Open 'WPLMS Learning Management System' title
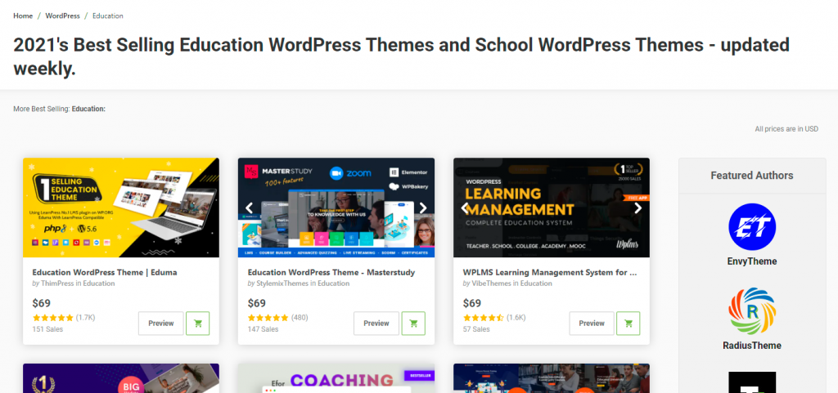The height and width of the screenshot is (393, 838). pos(550,272)
